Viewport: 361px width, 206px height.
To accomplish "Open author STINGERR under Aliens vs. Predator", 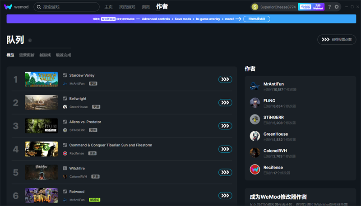I will 77,130.
